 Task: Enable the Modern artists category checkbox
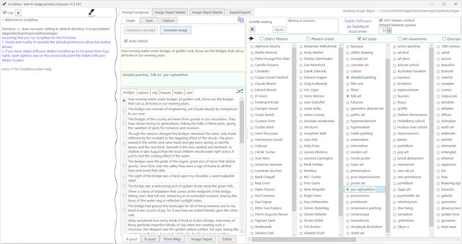point(302,39)
